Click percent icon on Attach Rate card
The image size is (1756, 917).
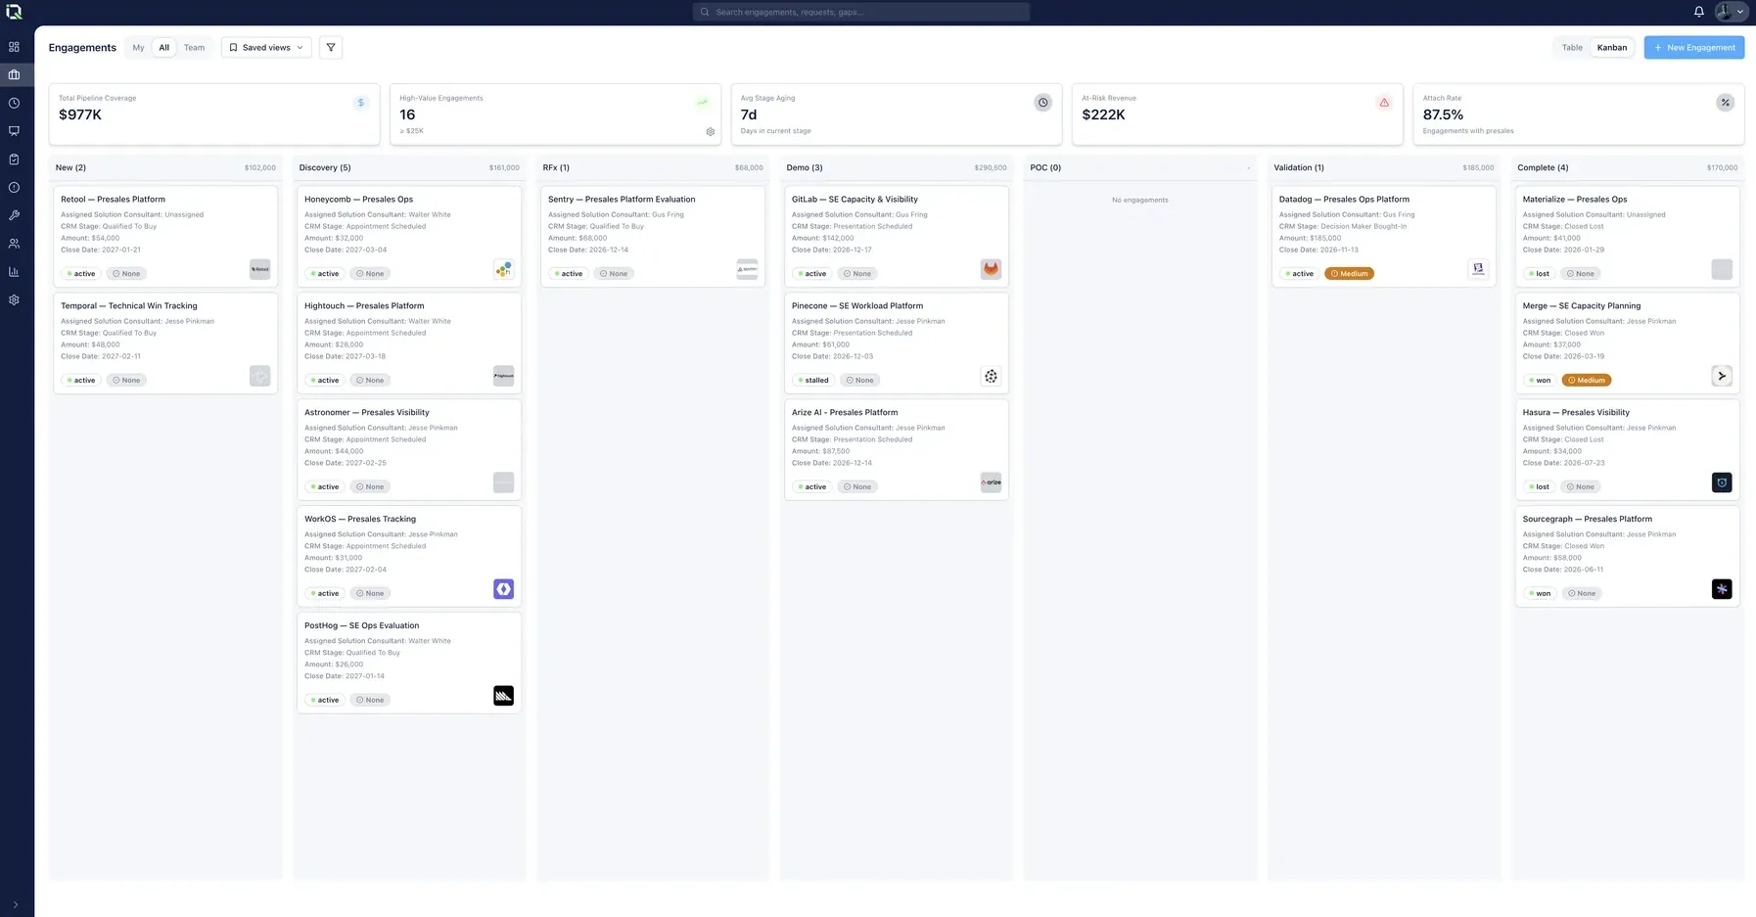(x=1726, y=103)
